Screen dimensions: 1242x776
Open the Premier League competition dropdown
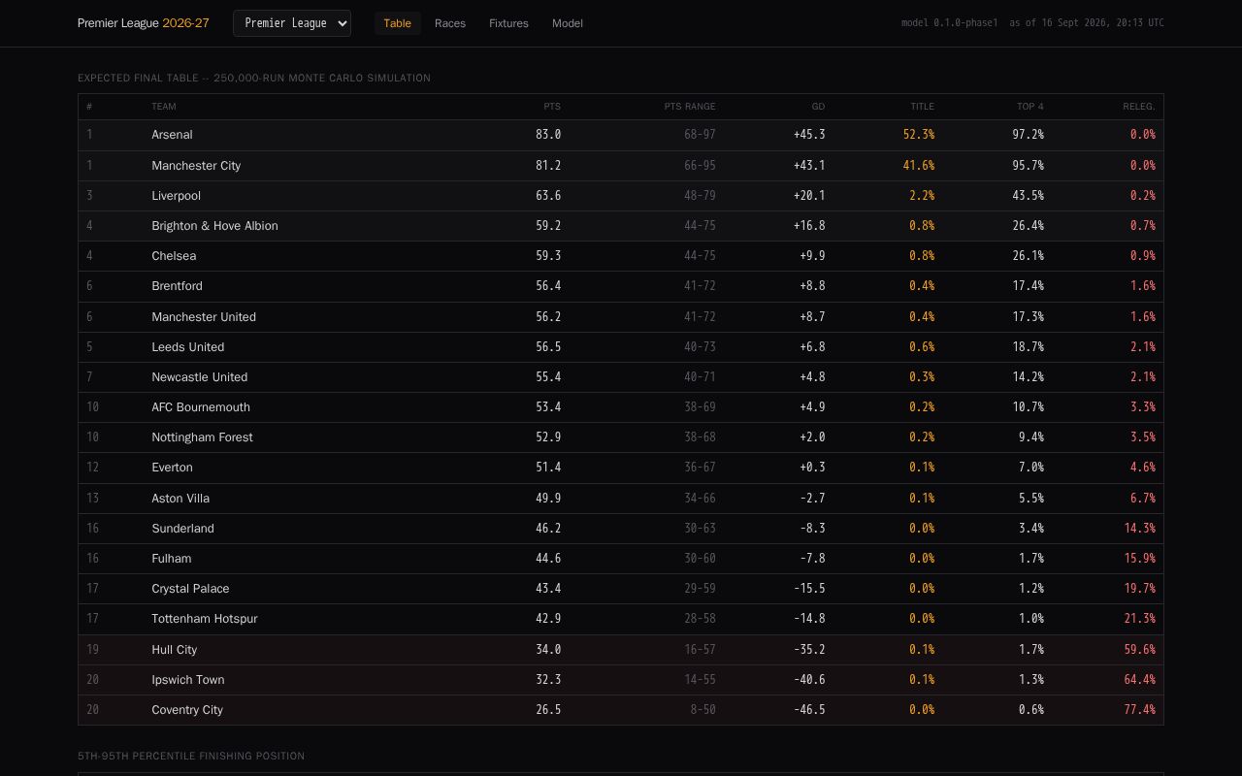click(292, 23)
